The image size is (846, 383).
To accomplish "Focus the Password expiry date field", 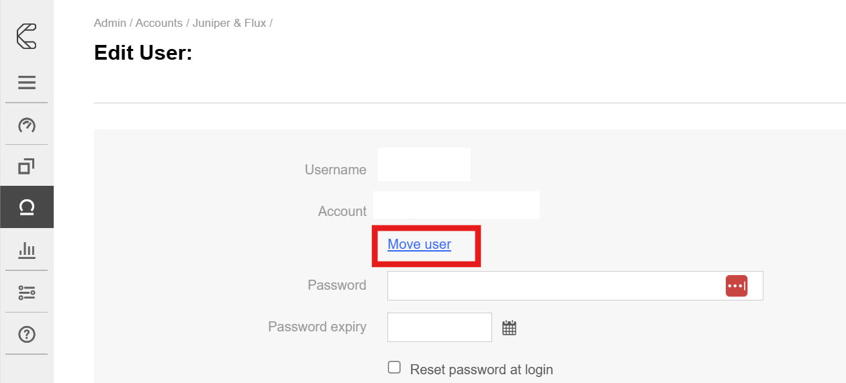I will pos(440,327).
